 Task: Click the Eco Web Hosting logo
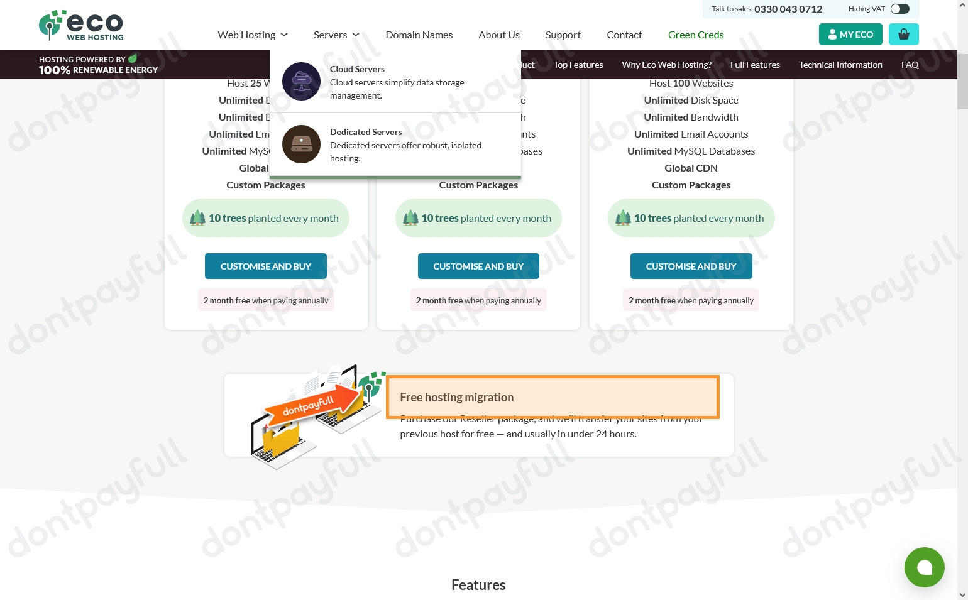coord(81,26)
